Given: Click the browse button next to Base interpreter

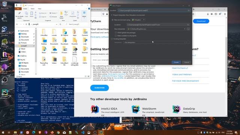Looking at the screenshot, I should click(188, 29).
